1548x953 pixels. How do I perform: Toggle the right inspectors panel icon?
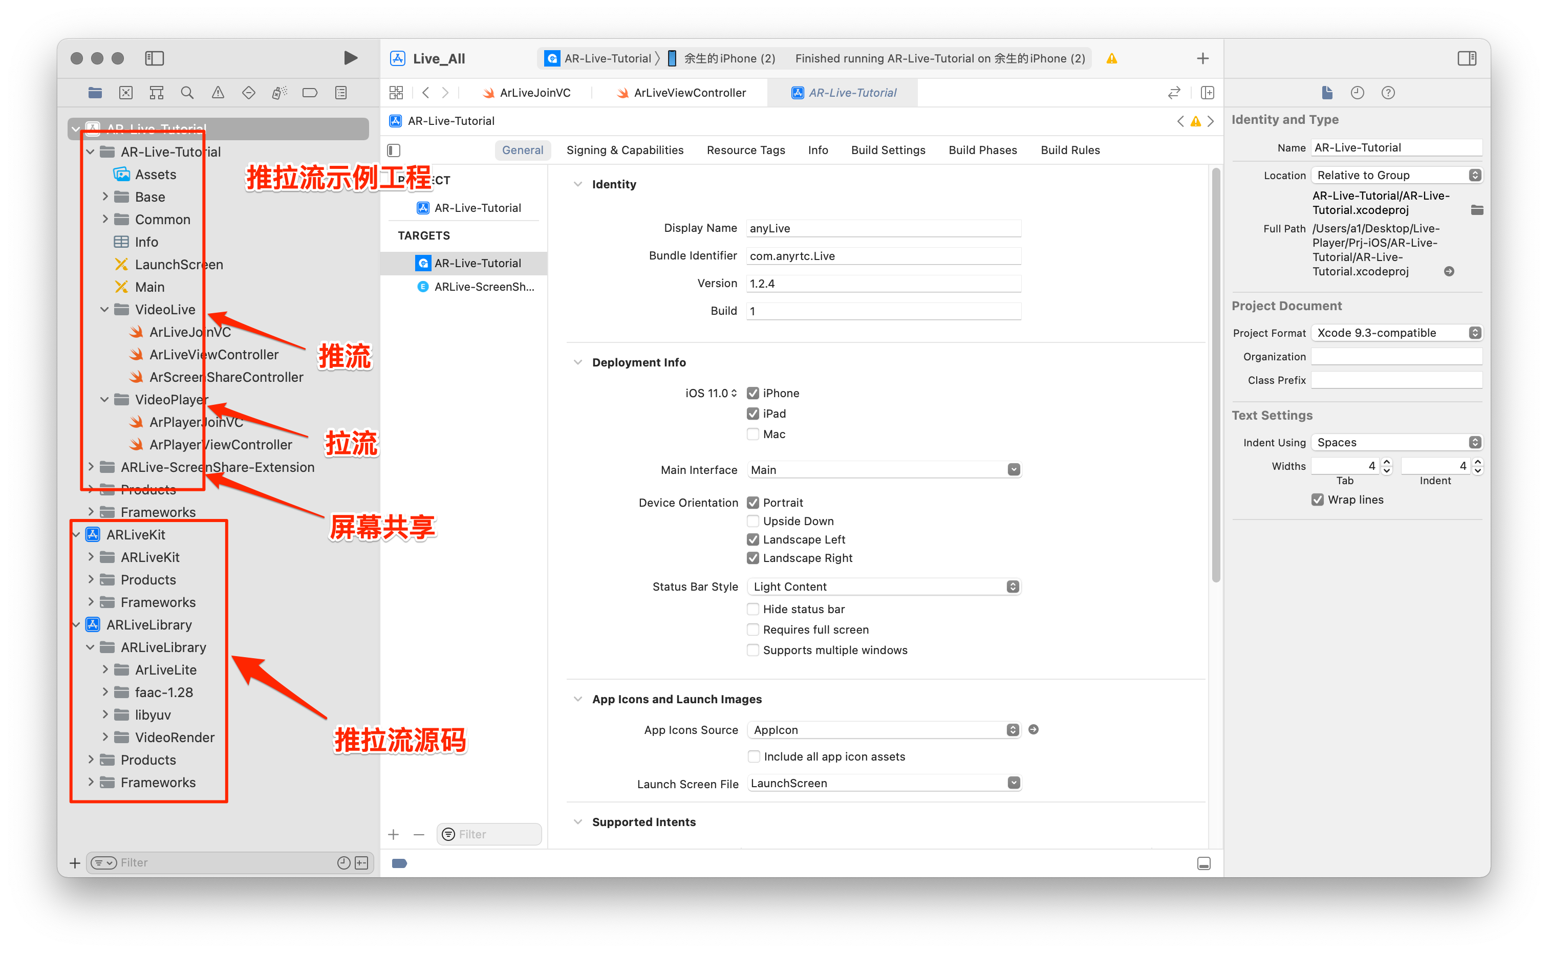pyautogui.click(x=1466, y=58)
